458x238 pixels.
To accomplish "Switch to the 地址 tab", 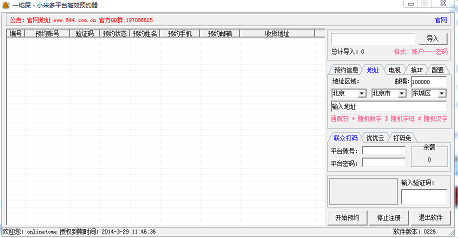I will [372, 70].
